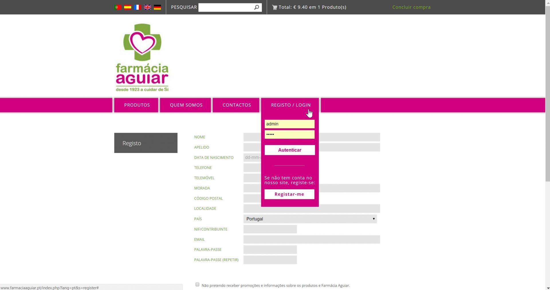Select the Spanish flag language
Viewport: 550px width, 290px height.
click(127, 7)
